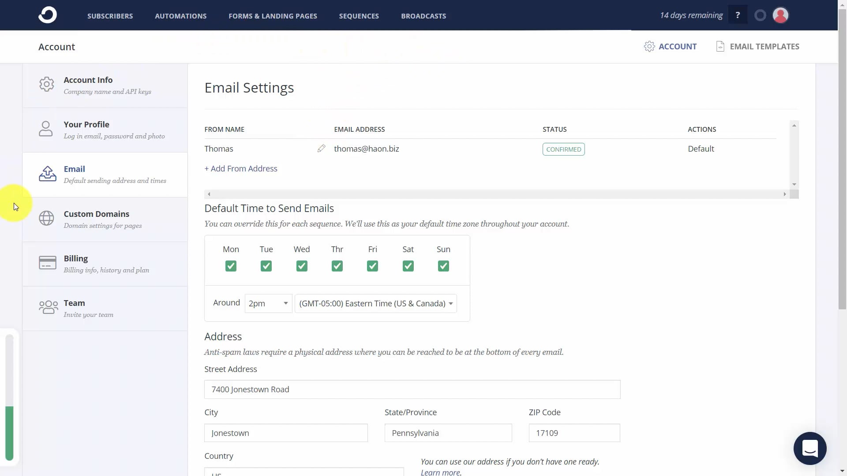Open the 2pm send time dropdown
The height and width of the screenshot is (476, 847).
tap(268, 304)
